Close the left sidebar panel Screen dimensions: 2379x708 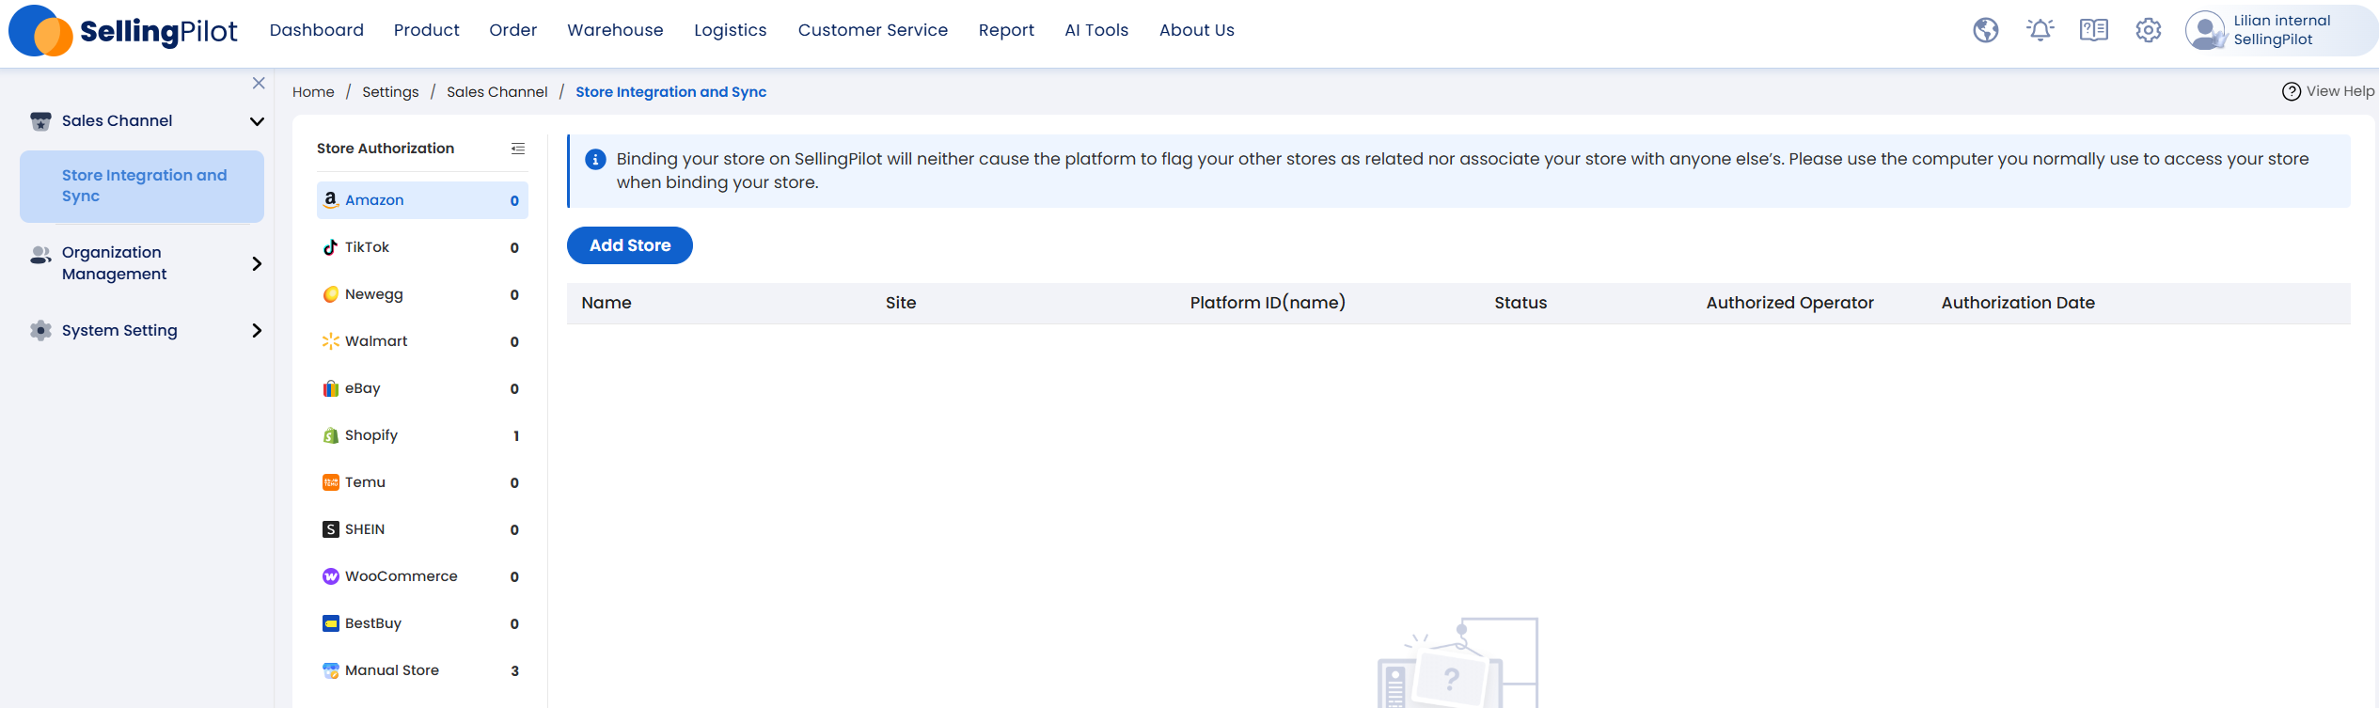pos(259,84)
